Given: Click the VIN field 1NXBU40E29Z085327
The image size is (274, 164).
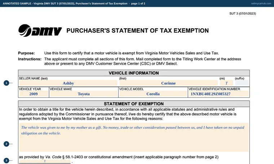Looking at the screenshot, I should click(x=218, y=94).
